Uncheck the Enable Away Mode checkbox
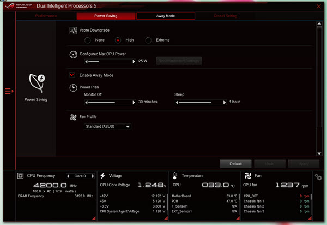Screen dimensions: 327x225 (x=72, y=75)
